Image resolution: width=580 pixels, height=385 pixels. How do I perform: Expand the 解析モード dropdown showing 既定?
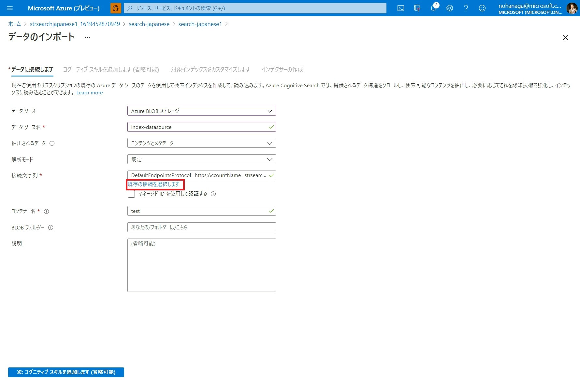point(202,159)
